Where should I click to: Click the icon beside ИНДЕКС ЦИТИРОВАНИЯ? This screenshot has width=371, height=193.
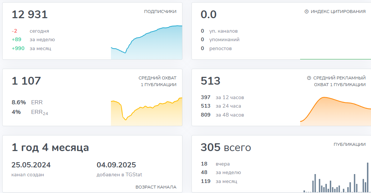306,12
